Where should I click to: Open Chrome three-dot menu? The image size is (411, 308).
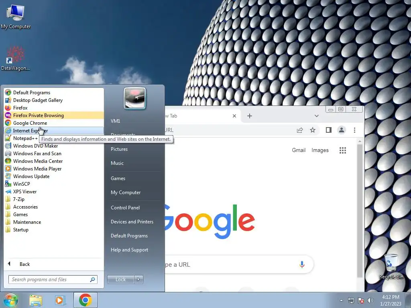pos(355,130)
